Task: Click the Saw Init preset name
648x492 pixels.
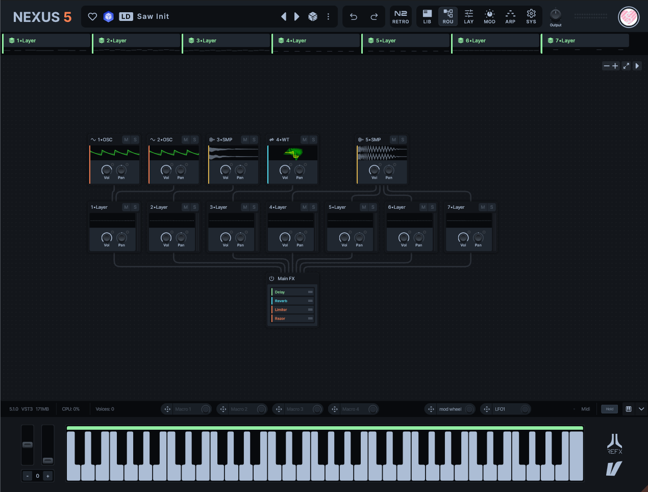Action: pos(153,16)
